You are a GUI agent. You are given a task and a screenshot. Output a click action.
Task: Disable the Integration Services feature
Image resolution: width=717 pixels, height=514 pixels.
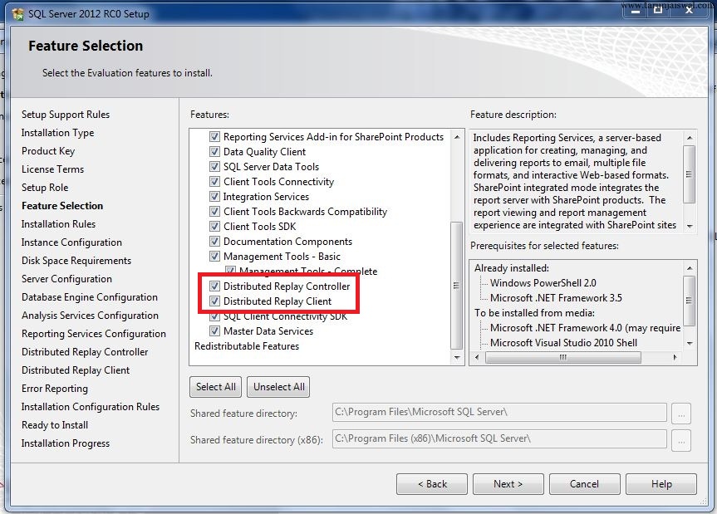tap(214, 197)
